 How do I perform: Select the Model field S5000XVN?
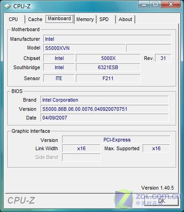[84, 48]
